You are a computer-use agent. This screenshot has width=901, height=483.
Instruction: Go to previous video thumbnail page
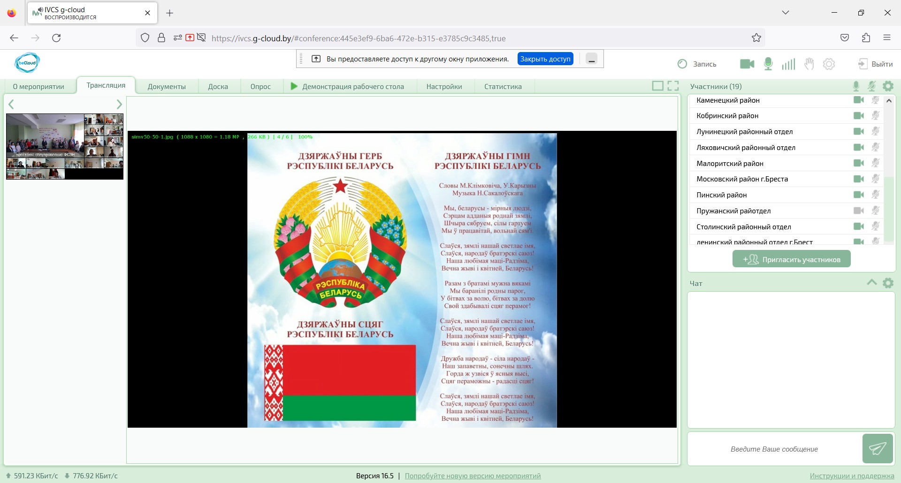[x=11, y=104]
